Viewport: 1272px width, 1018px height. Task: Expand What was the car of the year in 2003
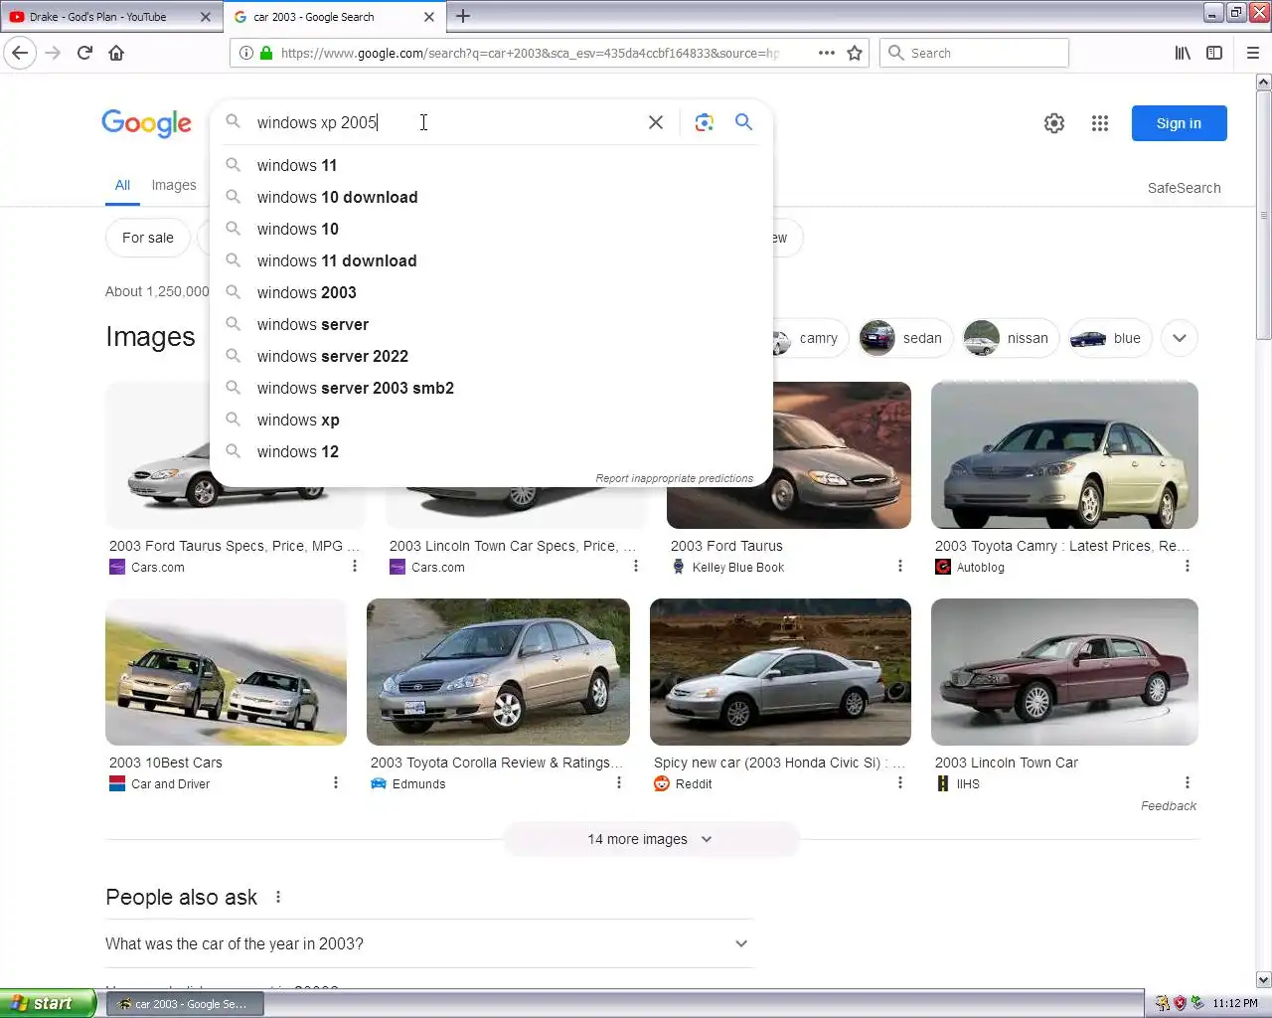coord(429,943)
